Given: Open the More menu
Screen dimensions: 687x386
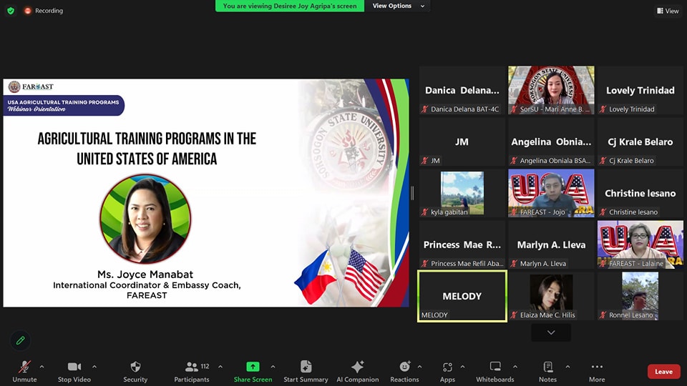Looking at the screenshot, I should pos(597,367).
